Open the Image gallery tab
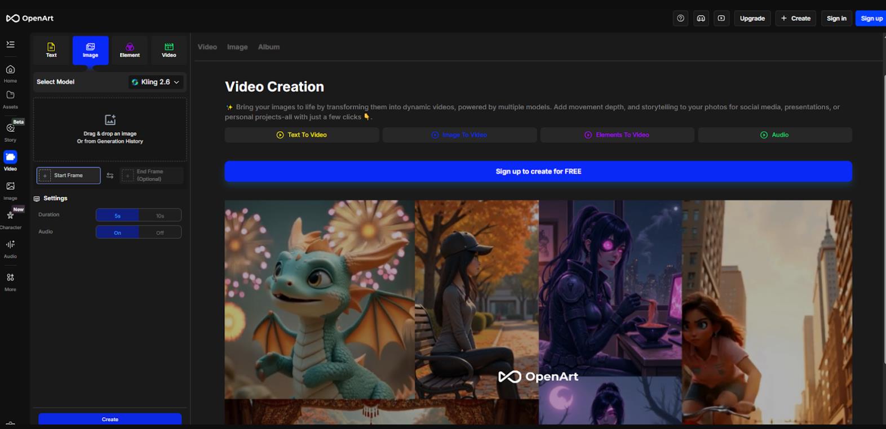Screen dimensions: 886x429 coord(237,47)
